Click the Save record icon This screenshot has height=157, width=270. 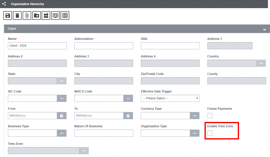coord(7,15)
